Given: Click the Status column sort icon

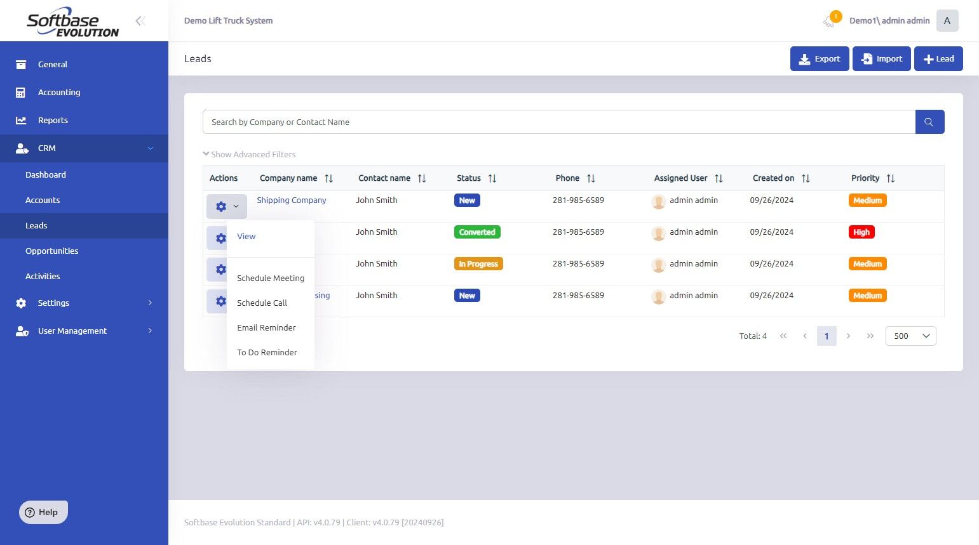Looking at the screenshot, I should coord(492,178).
